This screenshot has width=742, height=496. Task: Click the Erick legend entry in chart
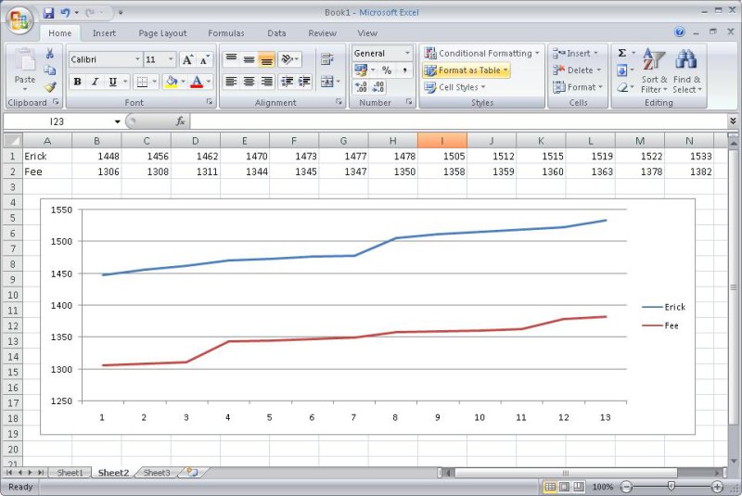663,307
